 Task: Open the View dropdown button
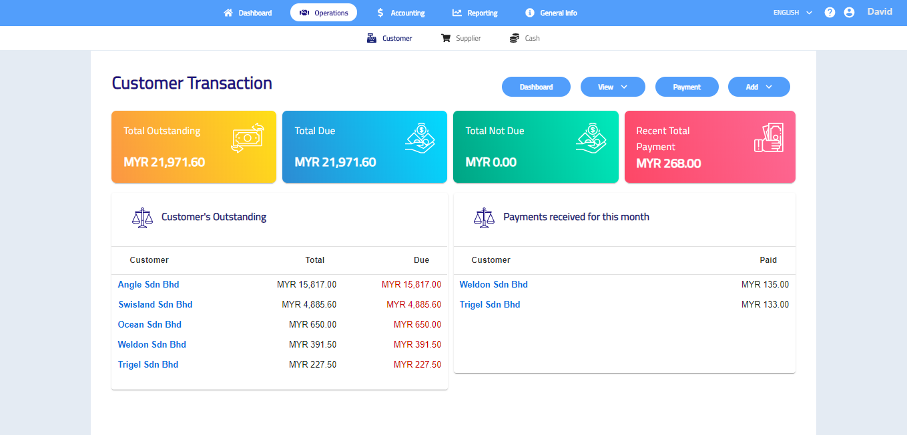click(612, 87)
